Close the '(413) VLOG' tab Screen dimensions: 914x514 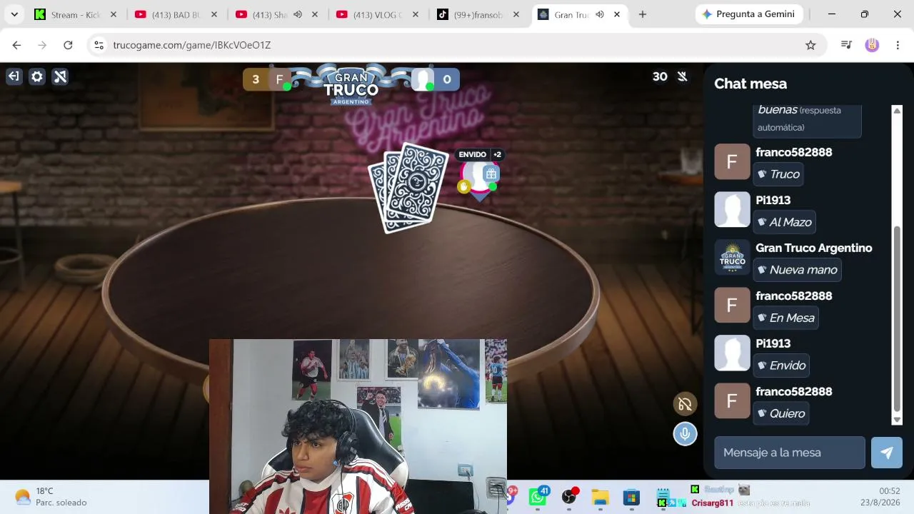coord(416,14)
